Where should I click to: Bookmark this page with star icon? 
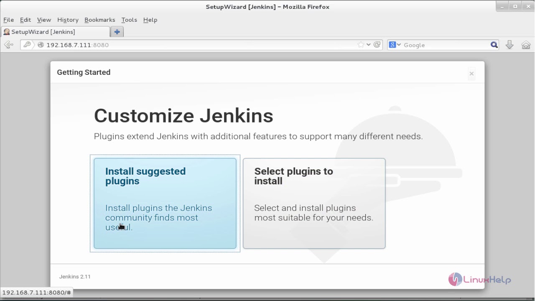click(x=361, y=45)
